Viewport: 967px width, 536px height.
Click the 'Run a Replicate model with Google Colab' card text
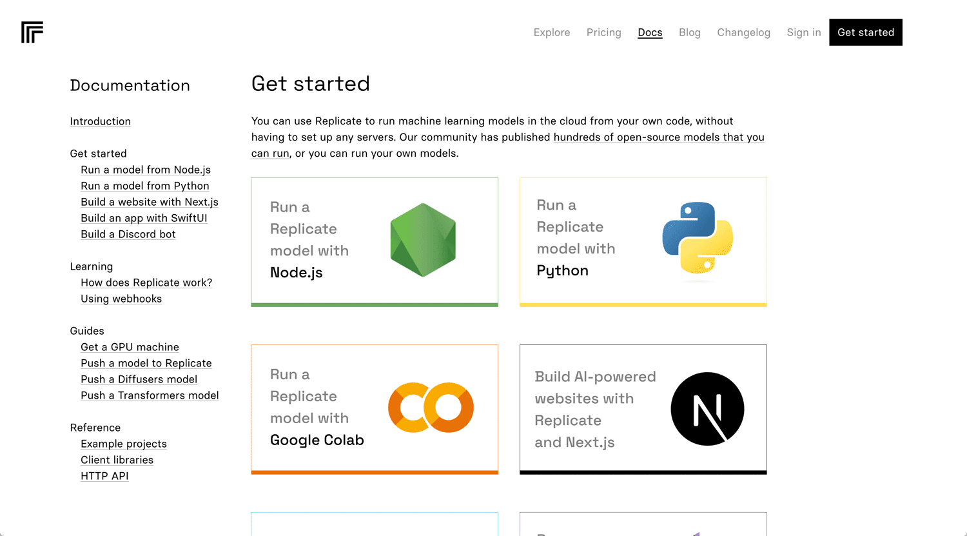(317, 408)
